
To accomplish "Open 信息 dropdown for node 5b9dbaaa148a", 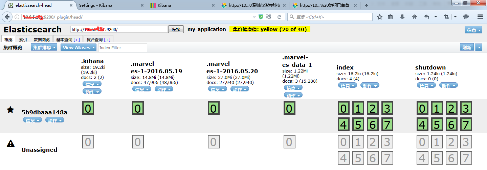I will [x=32, y=120].
